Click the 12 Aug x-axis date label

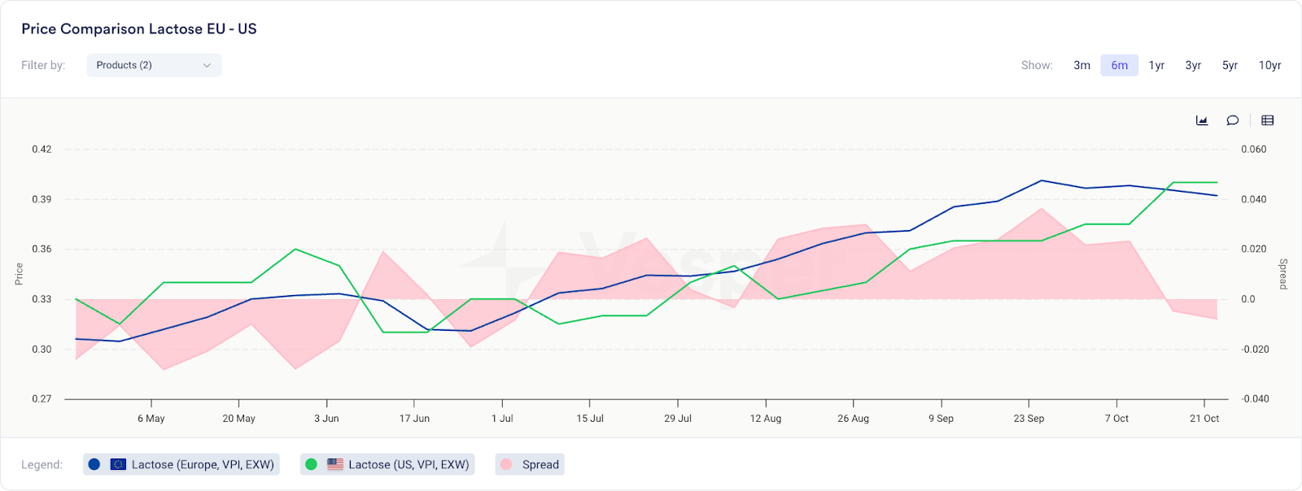click(x=766, y=419)
